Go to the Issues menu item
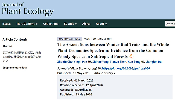Screen dimensions: 175x102 (7, 24)
